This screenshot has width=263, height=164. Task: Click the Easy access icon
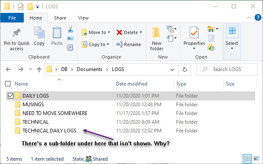click(170, 38)
